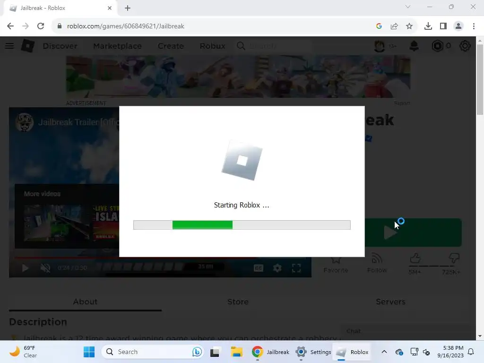The width and height of the screenshot is (484, 363).
Task: Expand the Chrome tab search chevron
Action: coord(408,7)
